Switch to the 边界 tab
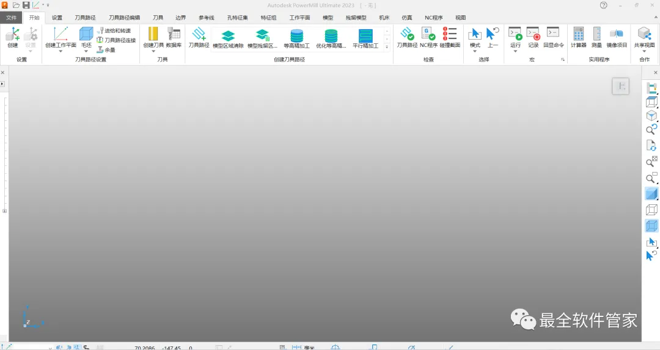 pos(180,18)
